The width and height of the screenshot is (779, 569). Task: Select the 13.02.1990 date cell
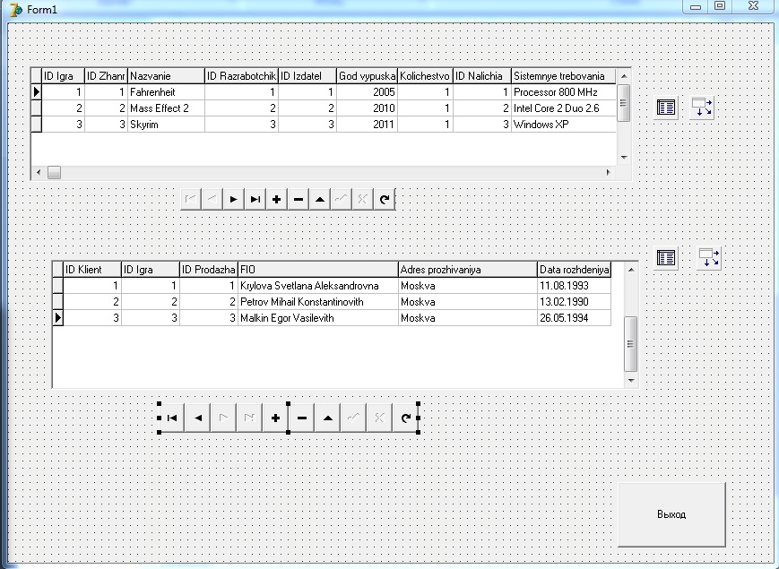[x=574, y=302]
